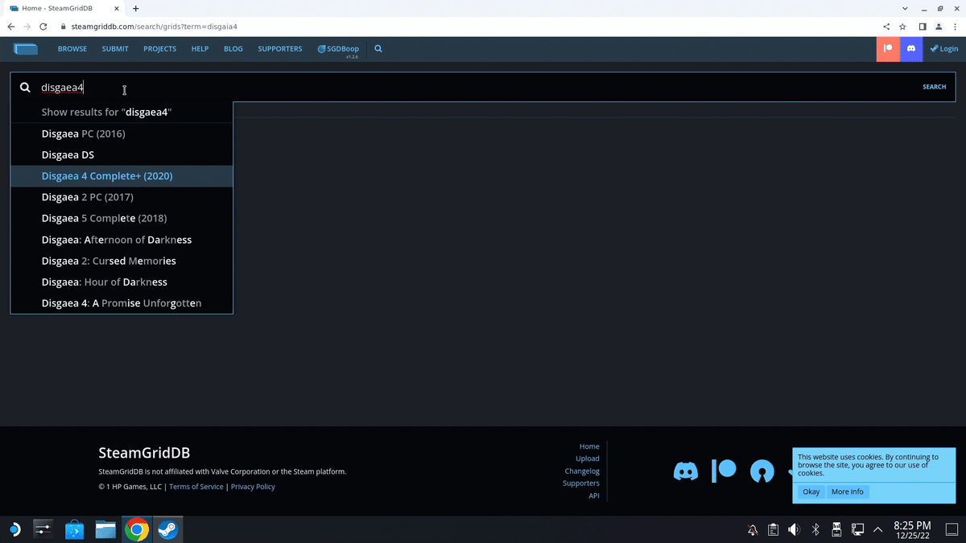The width and height of the screenshot is (966, 543).
Task: Pick Disgaea: Afternoon of Darkness suggestion
Action: coord(122,240)
